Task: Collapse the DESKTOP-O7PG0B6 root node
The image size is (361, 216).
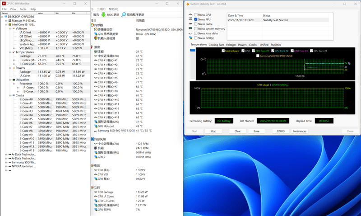Action: (2, 17)
